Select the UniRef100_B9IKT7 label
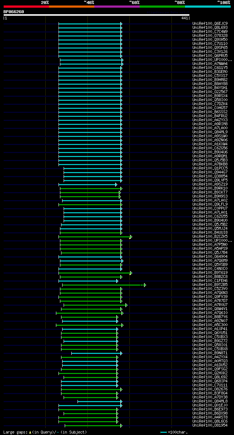The width and height of the screenshot is (234, 435). tap(210, 192)
